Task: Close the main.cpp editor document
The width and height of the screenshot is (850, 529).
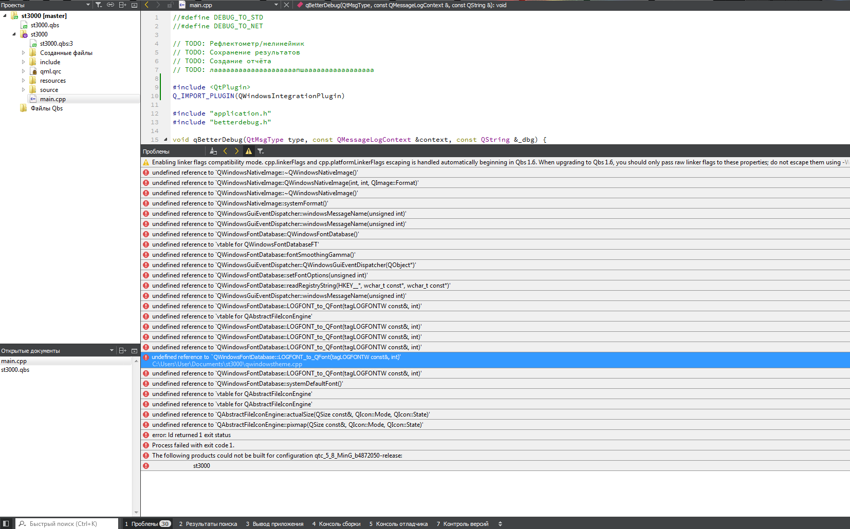Action: tap(287, 5)
